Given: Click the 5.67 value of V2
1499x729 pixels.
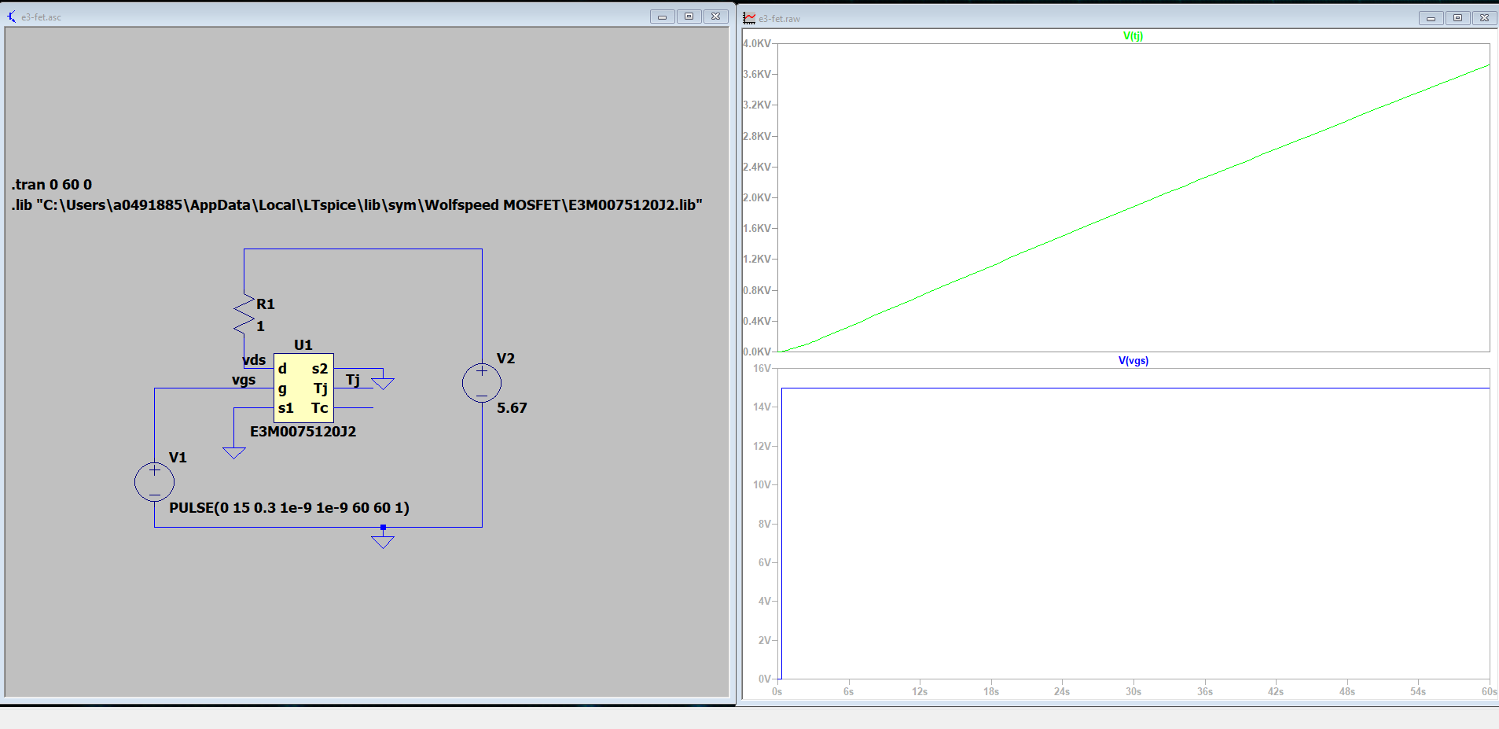Looking at the screenshot, I should click(x=512, y=407).
